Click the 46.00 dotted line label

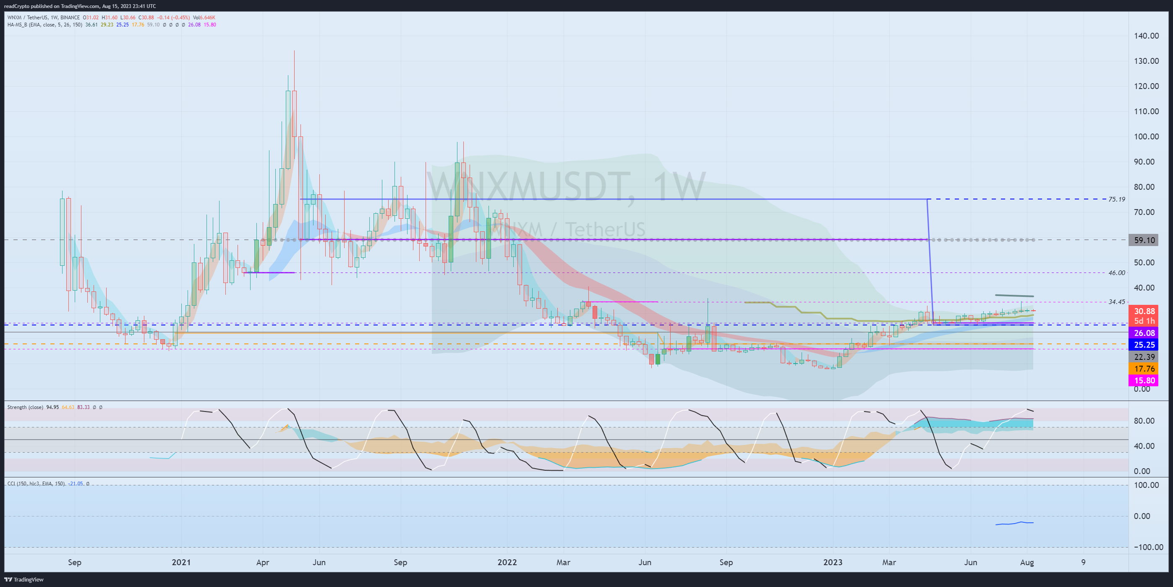point(1116,273)
